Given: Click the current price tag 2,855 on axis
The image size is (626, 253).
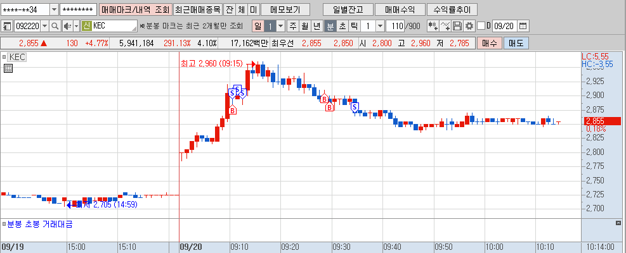Looking at the screenshot, I should [603, 121].
